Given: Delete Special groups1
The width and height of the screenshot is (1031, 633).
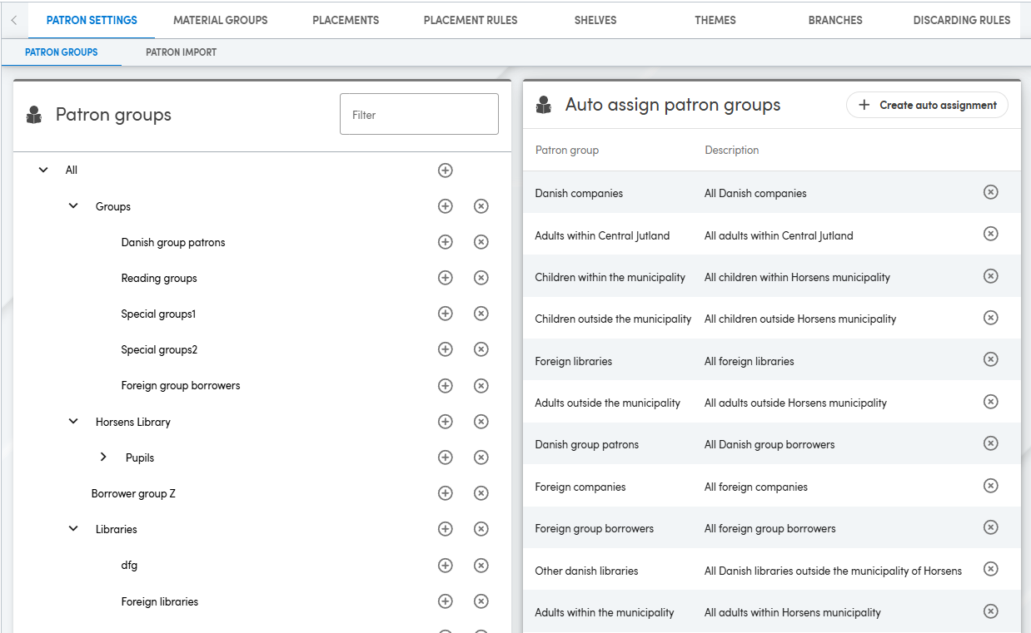Looking at the screenshot, I should click(x=481, y=314).
